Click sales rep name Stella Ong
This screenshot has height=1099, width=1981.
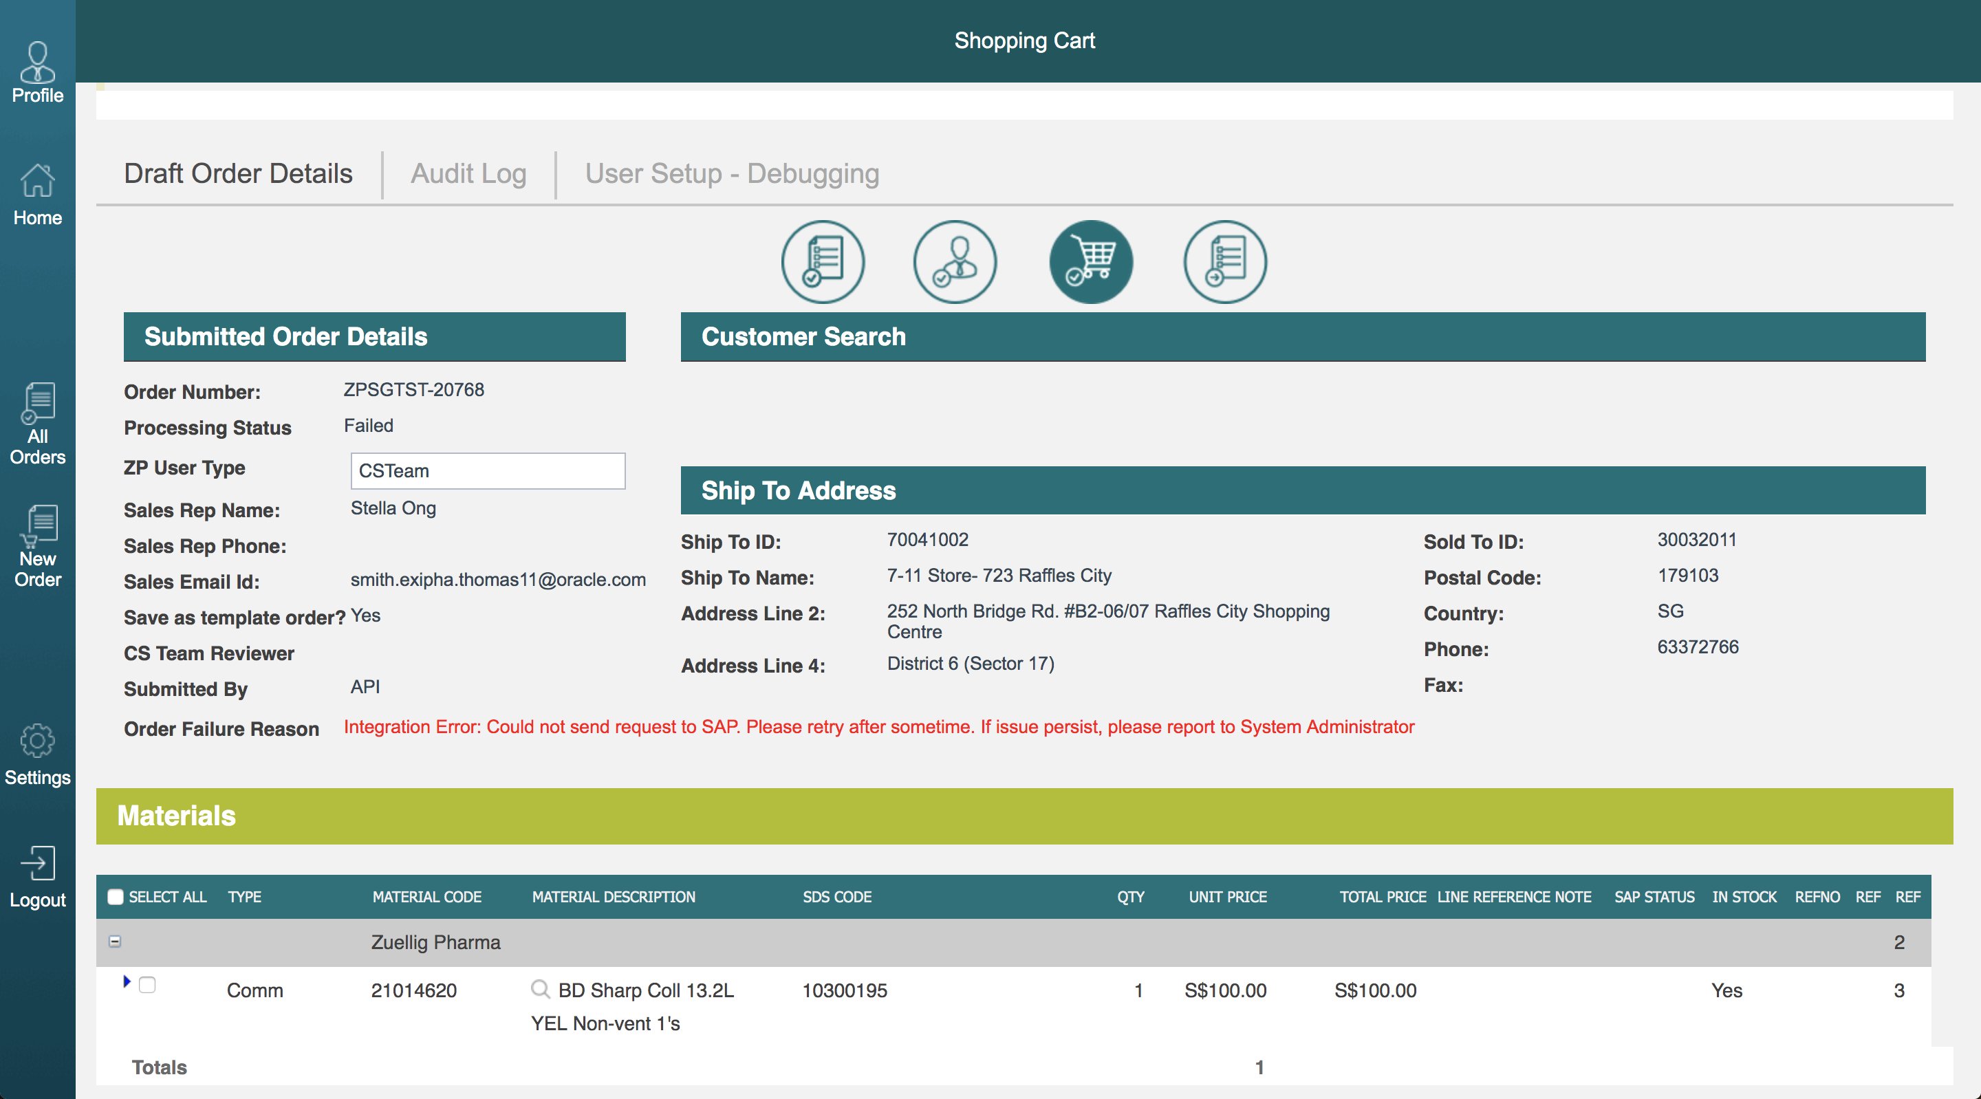pos(393,508)
